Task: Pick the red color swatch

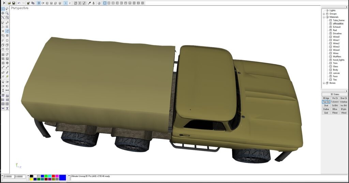Action: [x=54, y=176]
